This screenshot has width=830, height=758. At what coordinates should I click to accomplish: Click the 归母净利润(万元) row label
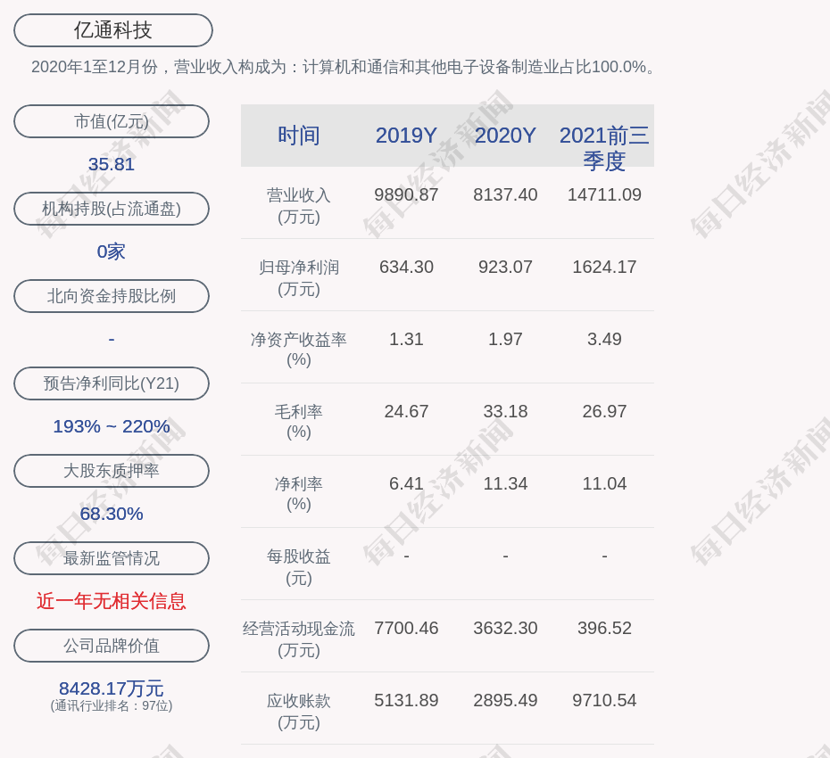coord(299,277)
